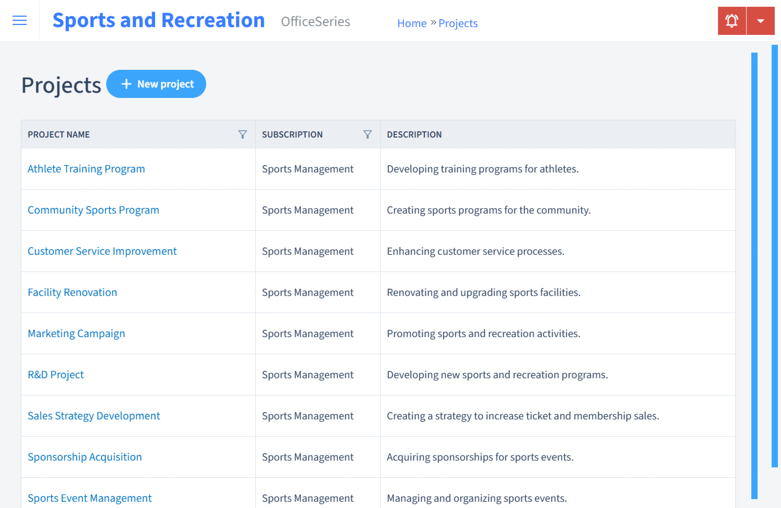Open the Community Sports Program project
The image size is (781, 508).
click(x=93, y=210)
